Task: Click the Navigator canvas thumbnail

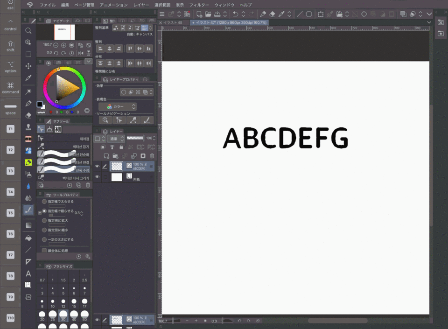Action: 64,32
